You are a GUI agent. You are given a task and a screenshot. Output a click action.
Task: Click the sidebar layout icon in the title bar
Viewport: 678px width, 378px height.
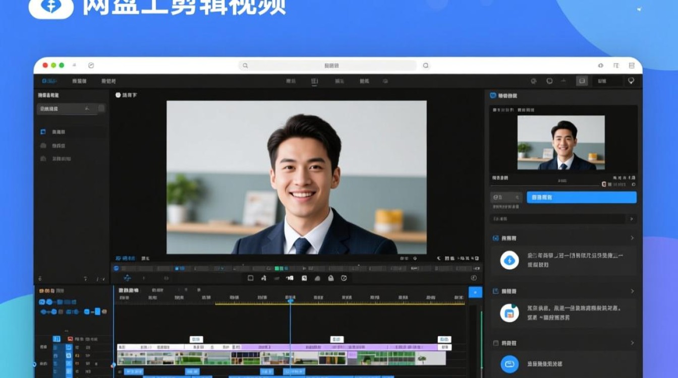632,66
